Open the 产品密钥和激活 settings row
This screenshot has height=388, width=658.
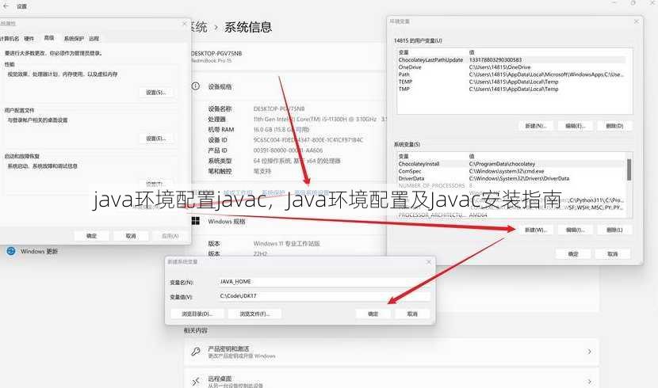coord(391,352)
